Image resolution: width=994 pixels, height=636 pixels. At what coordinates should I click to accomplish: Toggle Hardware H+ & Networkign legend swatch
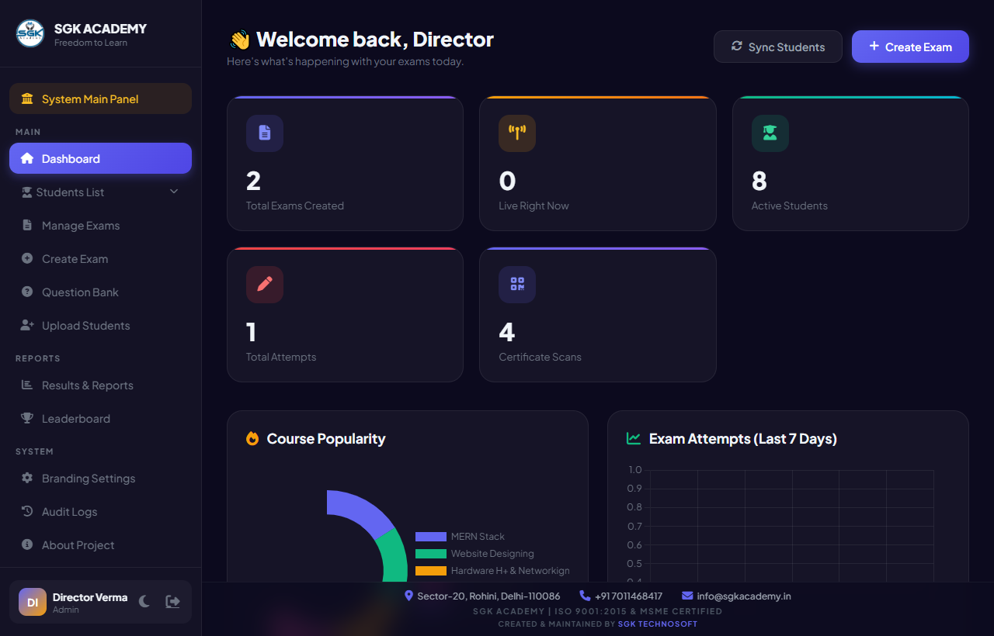431,571
